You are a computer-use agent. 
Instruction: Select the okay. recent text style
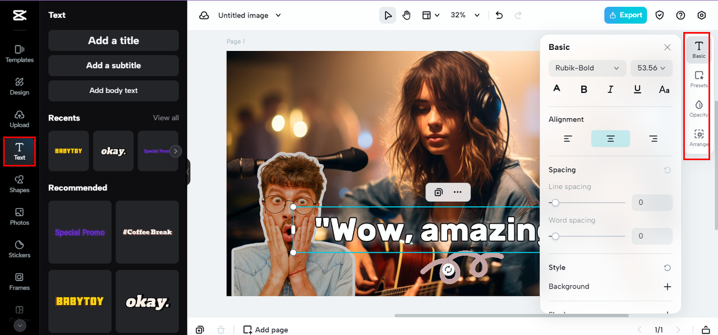[x=113, y=151]
